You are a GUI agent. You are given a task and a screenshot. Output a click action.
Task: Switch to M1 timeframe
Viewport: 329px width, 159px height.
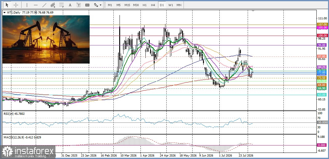[x=110, y=5]
